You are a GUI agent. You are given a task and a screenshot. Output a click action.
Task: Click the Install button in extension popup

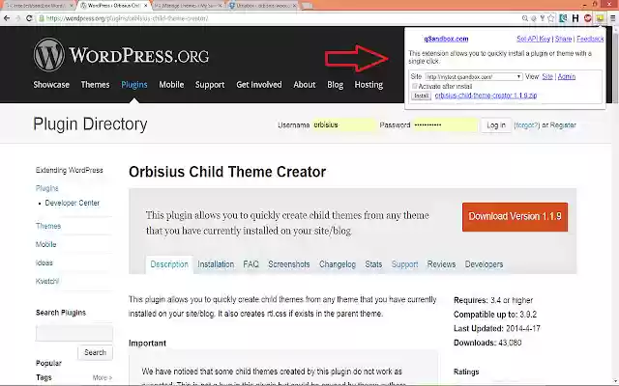tap(422, 96)
